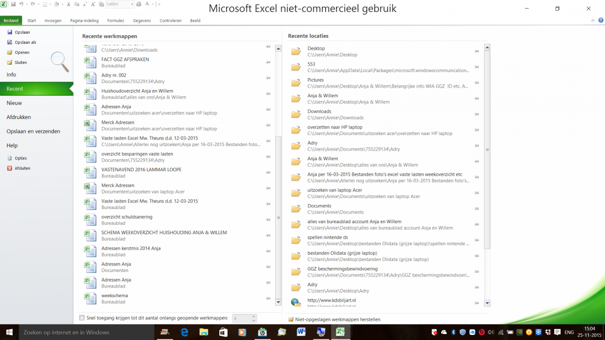The height and width of the screenshot is (340, 605).
Task: Open the Borders dropdown arrow
Action: click(49, 4)
